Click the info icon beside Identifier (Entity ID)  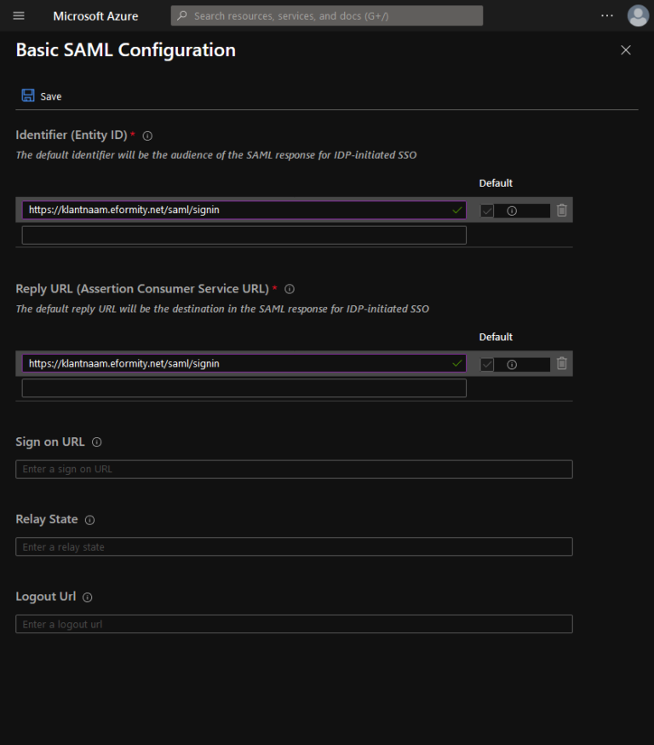coord(147,136)
